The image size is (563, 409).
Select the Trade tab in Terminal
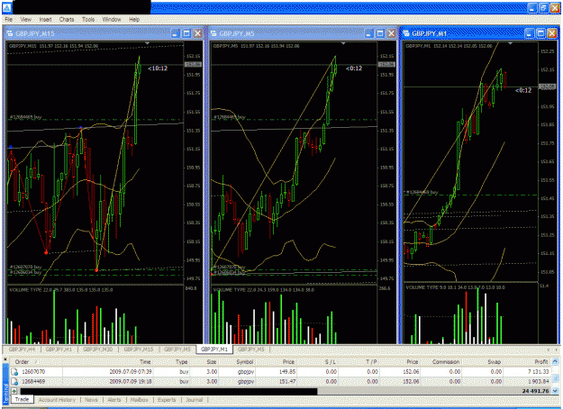click(22, 399)
